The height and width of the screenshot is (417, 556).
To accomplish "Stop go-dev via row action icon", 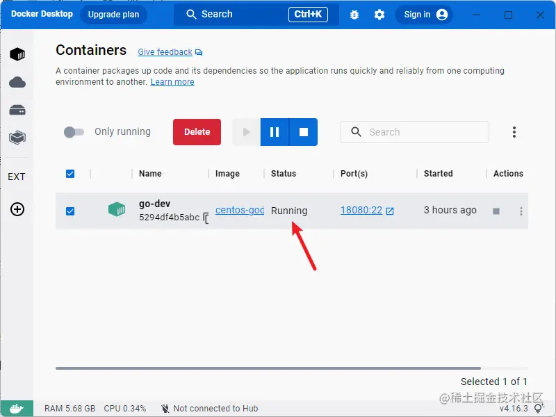I will coord(496,211).
